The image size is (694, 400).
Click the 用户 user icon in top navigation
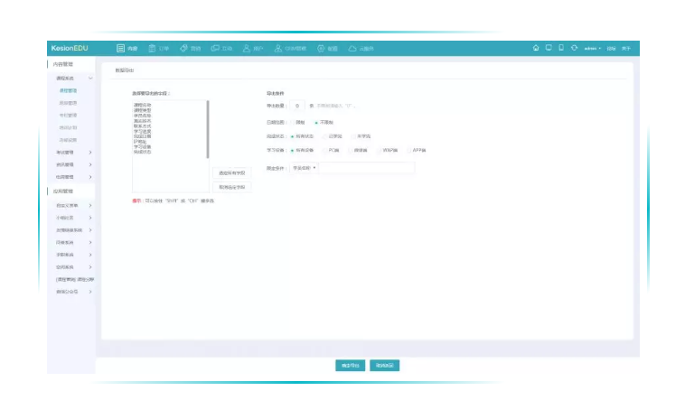pos(246,48)
